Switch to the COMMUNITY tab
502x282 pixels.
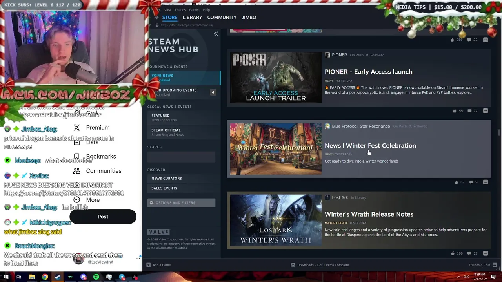click(222, 18)
